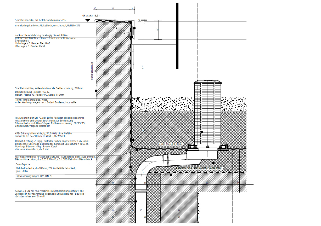
Task: Select the "22" dimension above the Attika
Action: 113,9
